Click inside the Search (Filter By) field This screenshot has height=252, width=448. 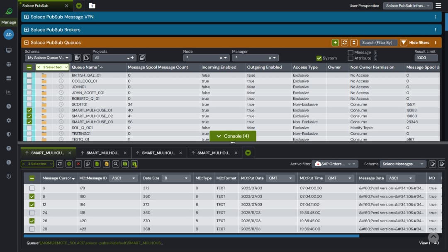(378, 42)
